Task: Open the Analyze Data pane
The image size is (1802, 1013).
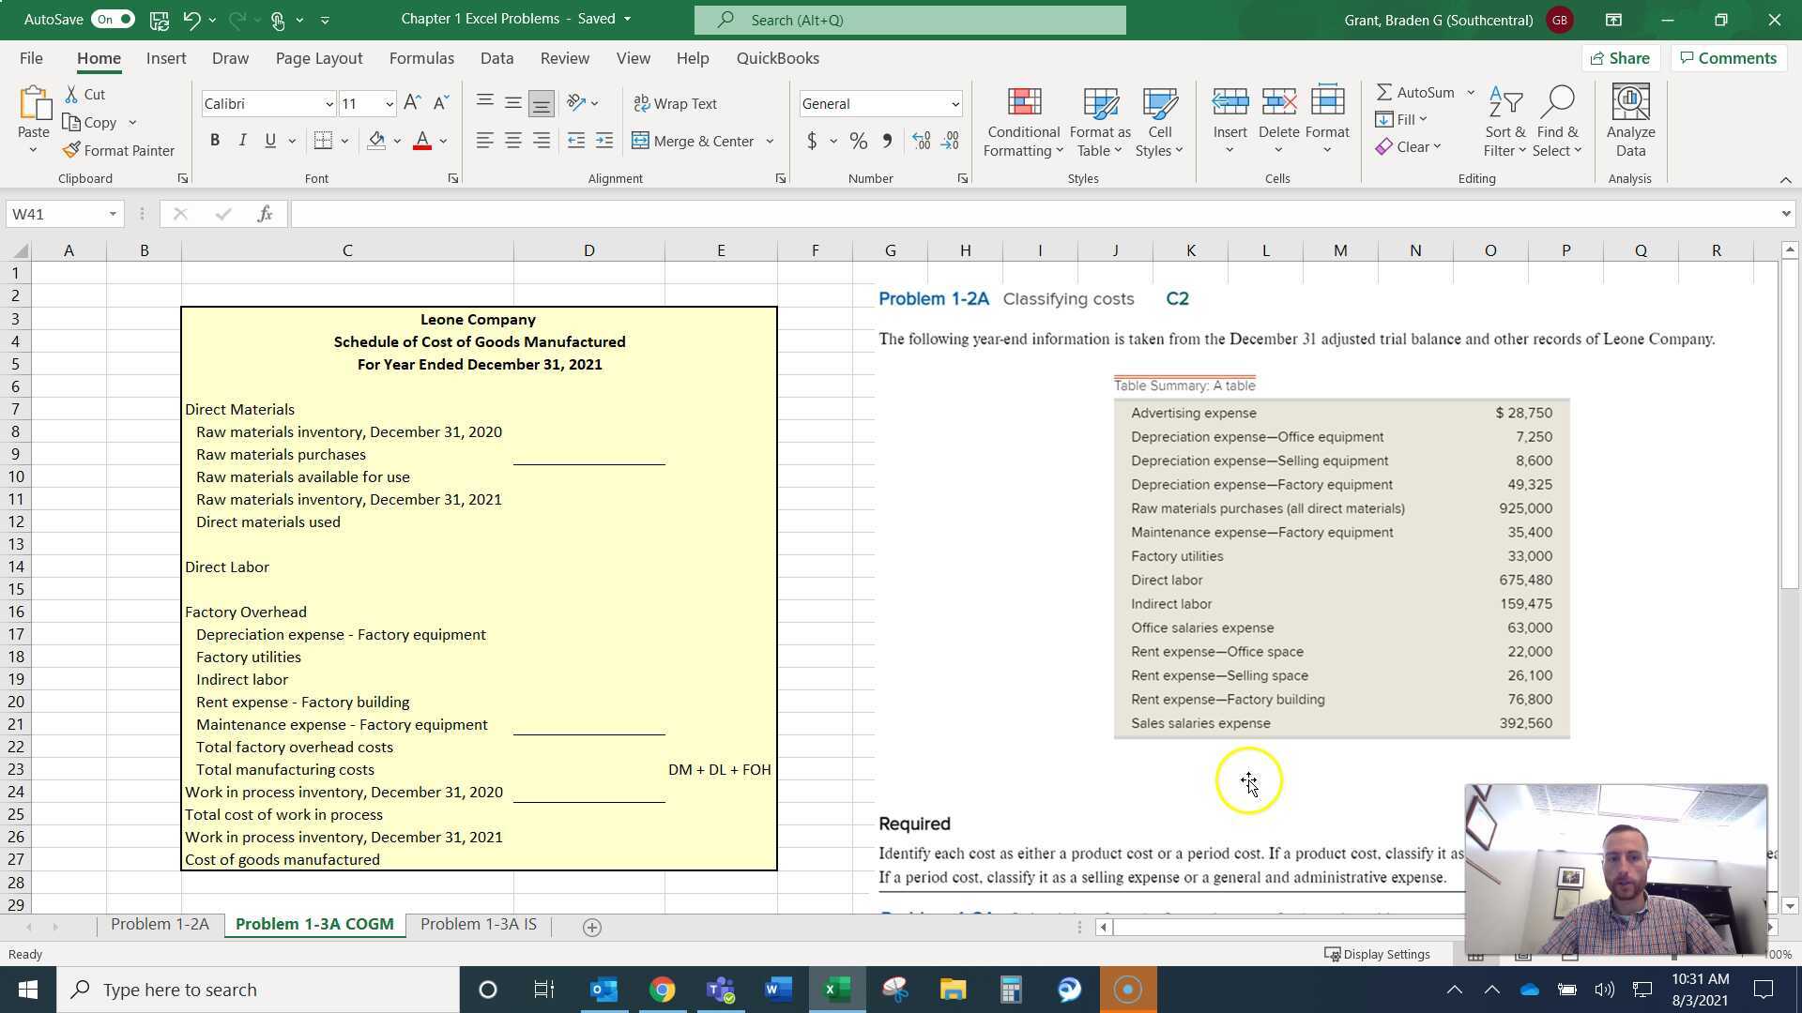Action: click(1629, 120)
